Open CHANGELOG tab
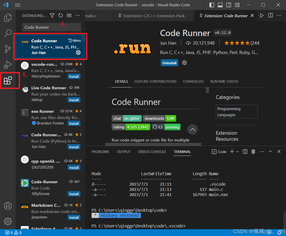Screen dimensions: 286x236 (x=193, y=82)
